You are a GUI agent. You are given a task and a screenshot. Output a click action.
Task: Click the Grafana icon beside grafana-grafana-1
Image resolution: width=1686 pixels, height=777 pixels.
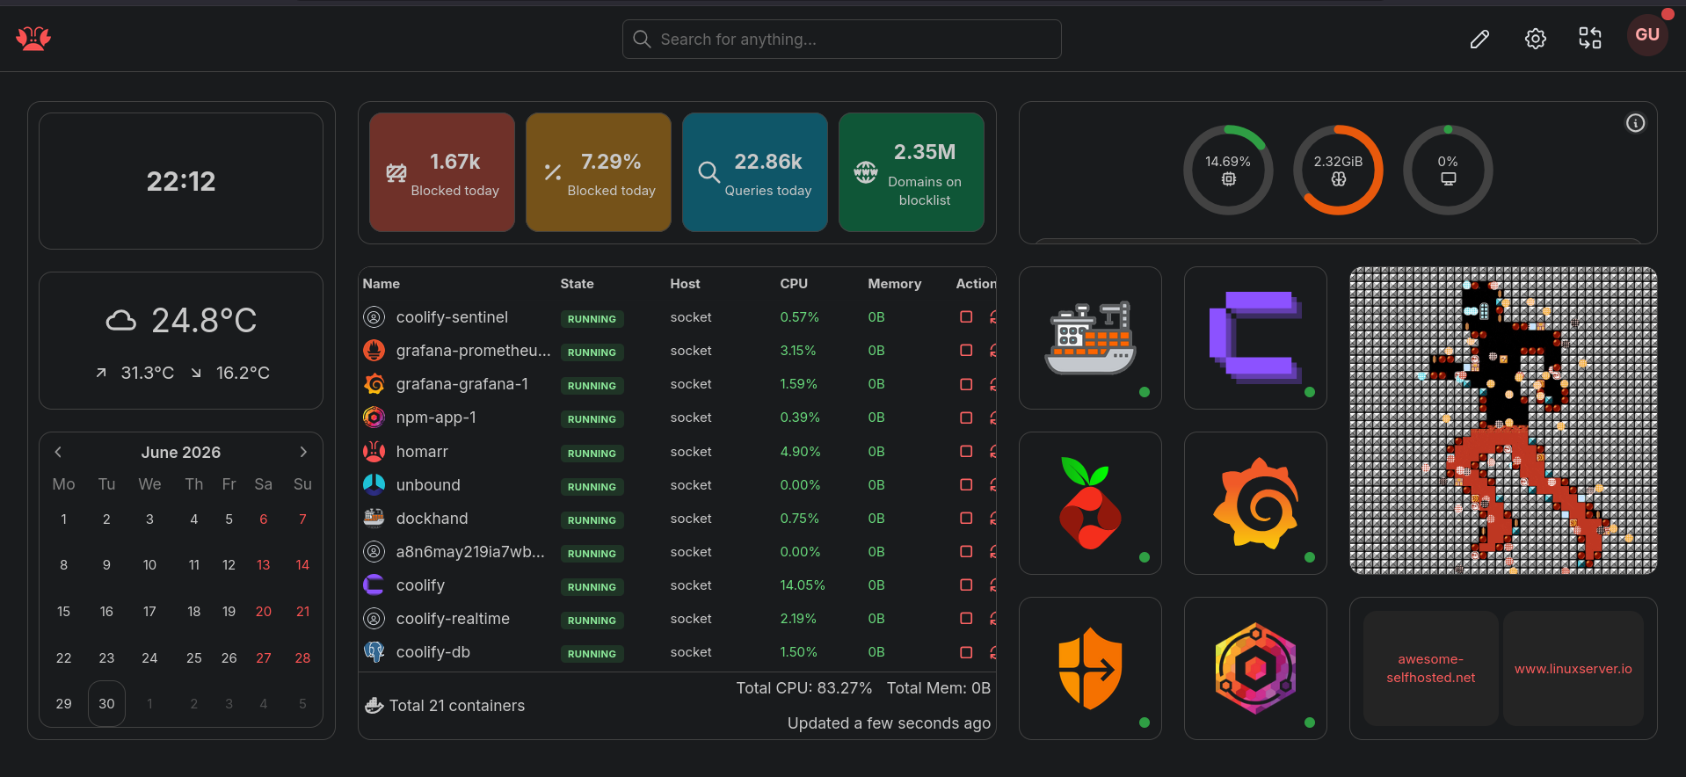pos(374,384)
